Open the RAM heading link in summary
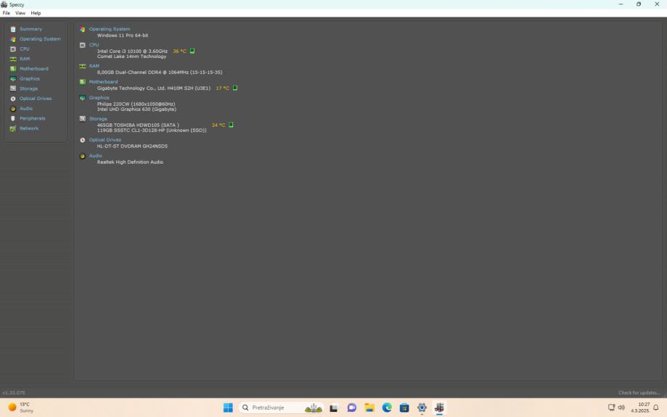This screenshot has height=417, width=667. coord(94,66)
